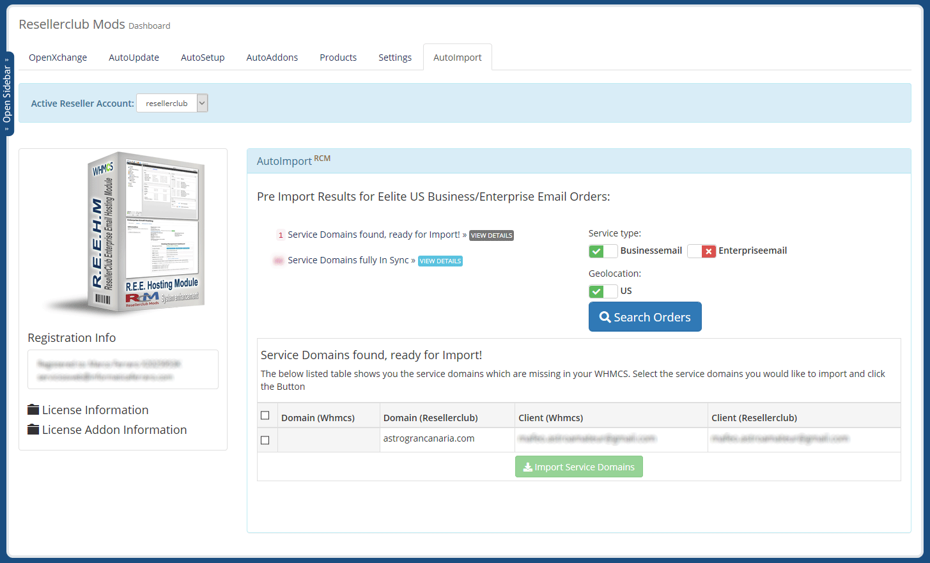Switch to the Settings tab
The image size is (930, 563).
[395, 58]
